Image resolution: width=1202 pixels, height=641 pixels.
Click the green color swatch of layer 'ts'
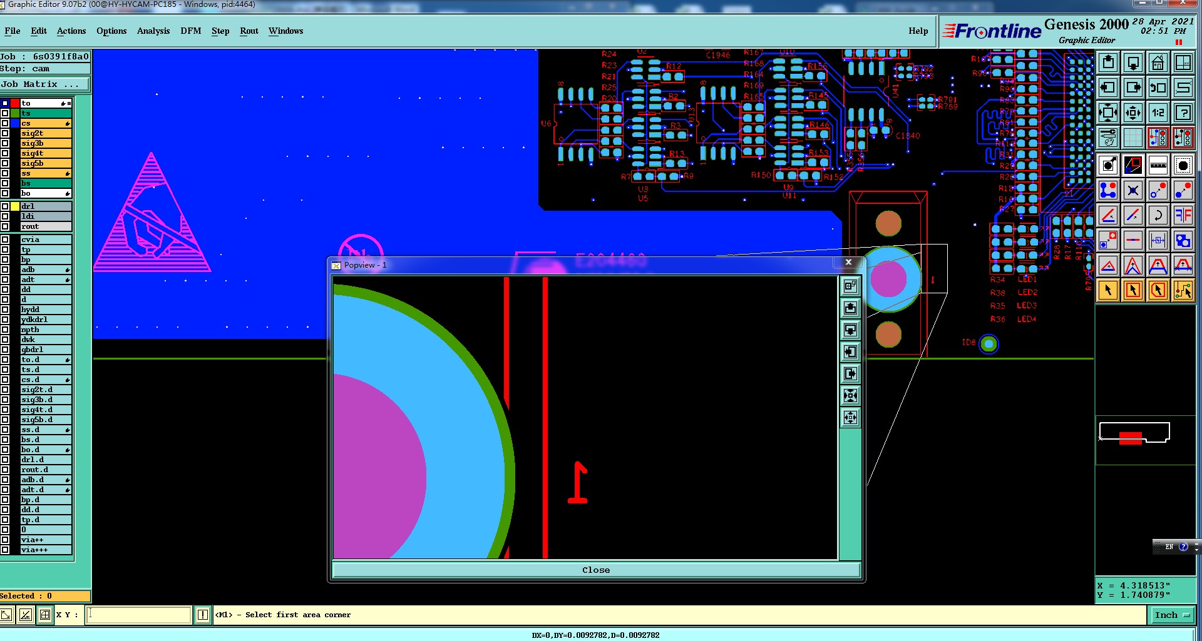[x=15, y=113]
